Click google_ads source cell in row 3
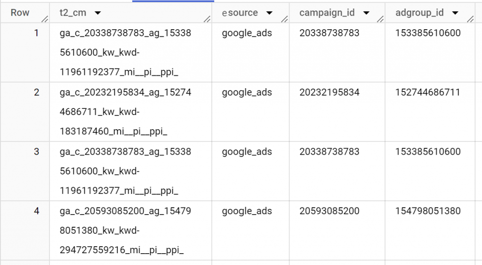This screenshot has height=265, width=482. 247,152
